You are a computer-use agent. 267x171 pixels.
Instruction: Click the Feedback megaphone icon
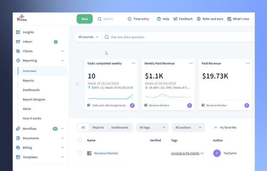pyautogui.click(x=175, y=19)
